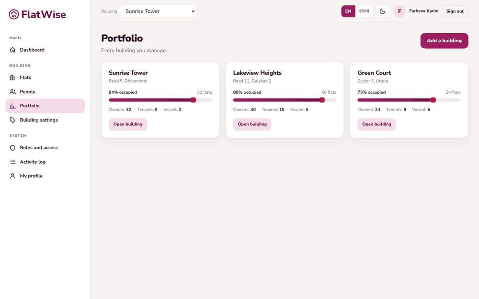The height and width of the screenshot is (299, 479).
Task: Sign out of the account
Action: pos(455,11)
